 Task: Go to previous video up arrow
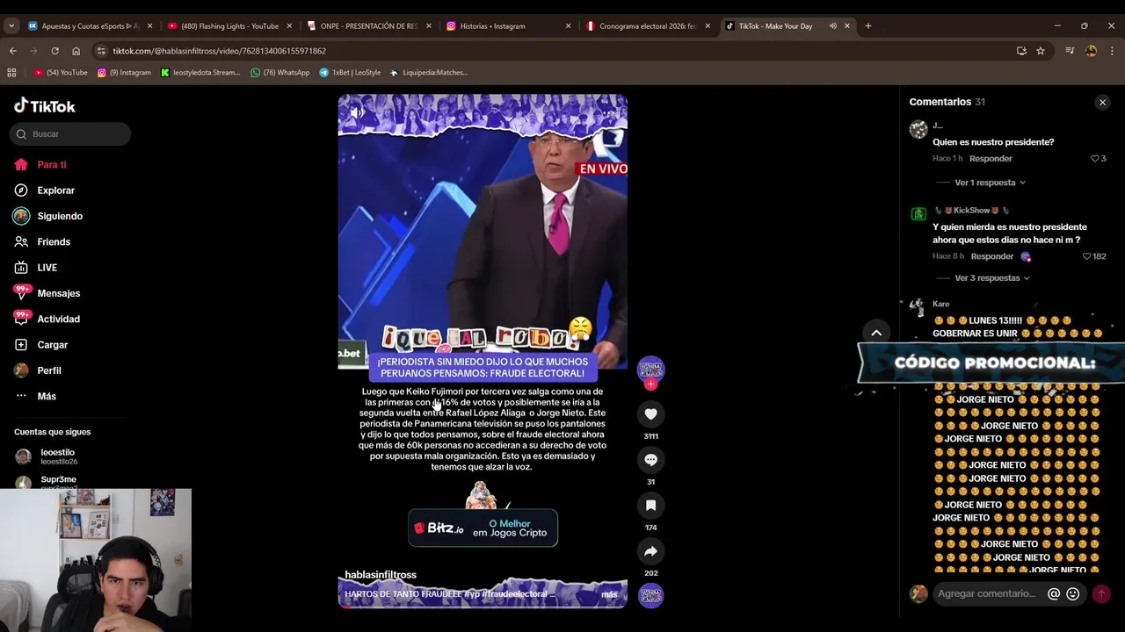pyautogui.click(x=875, y=333)
